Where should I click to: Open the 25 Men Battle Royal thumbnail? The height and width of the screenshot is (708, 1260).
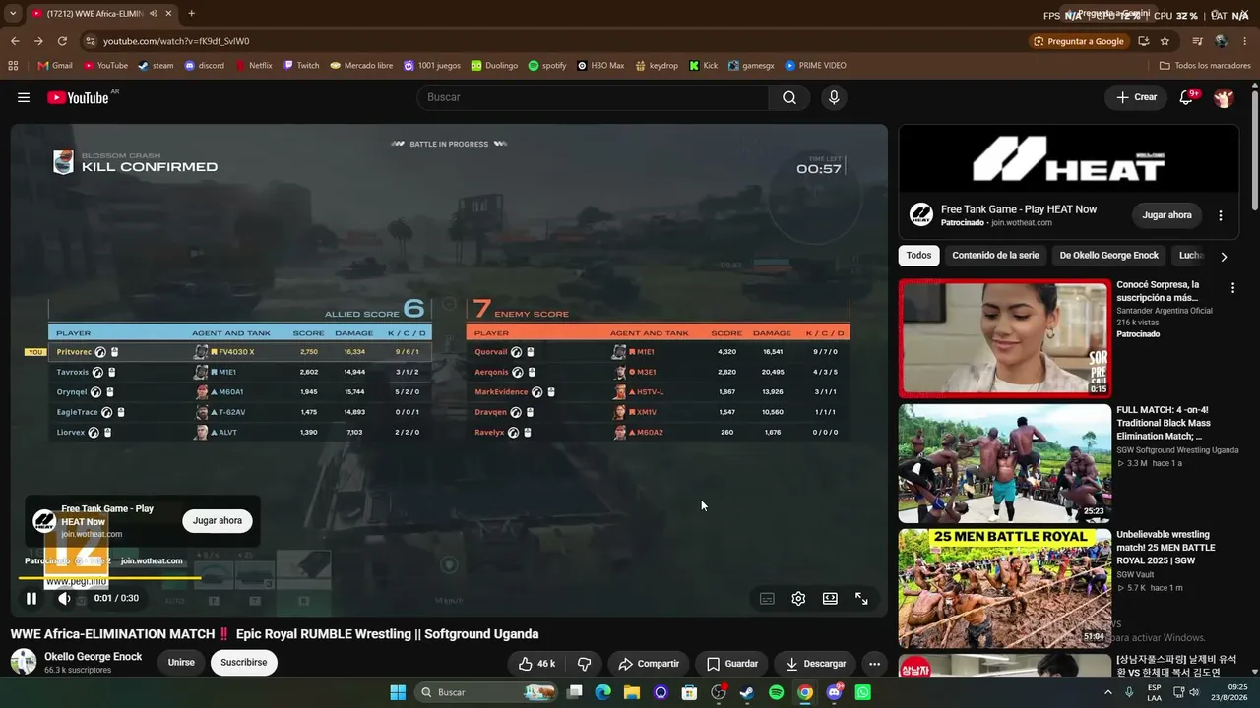1005,589
